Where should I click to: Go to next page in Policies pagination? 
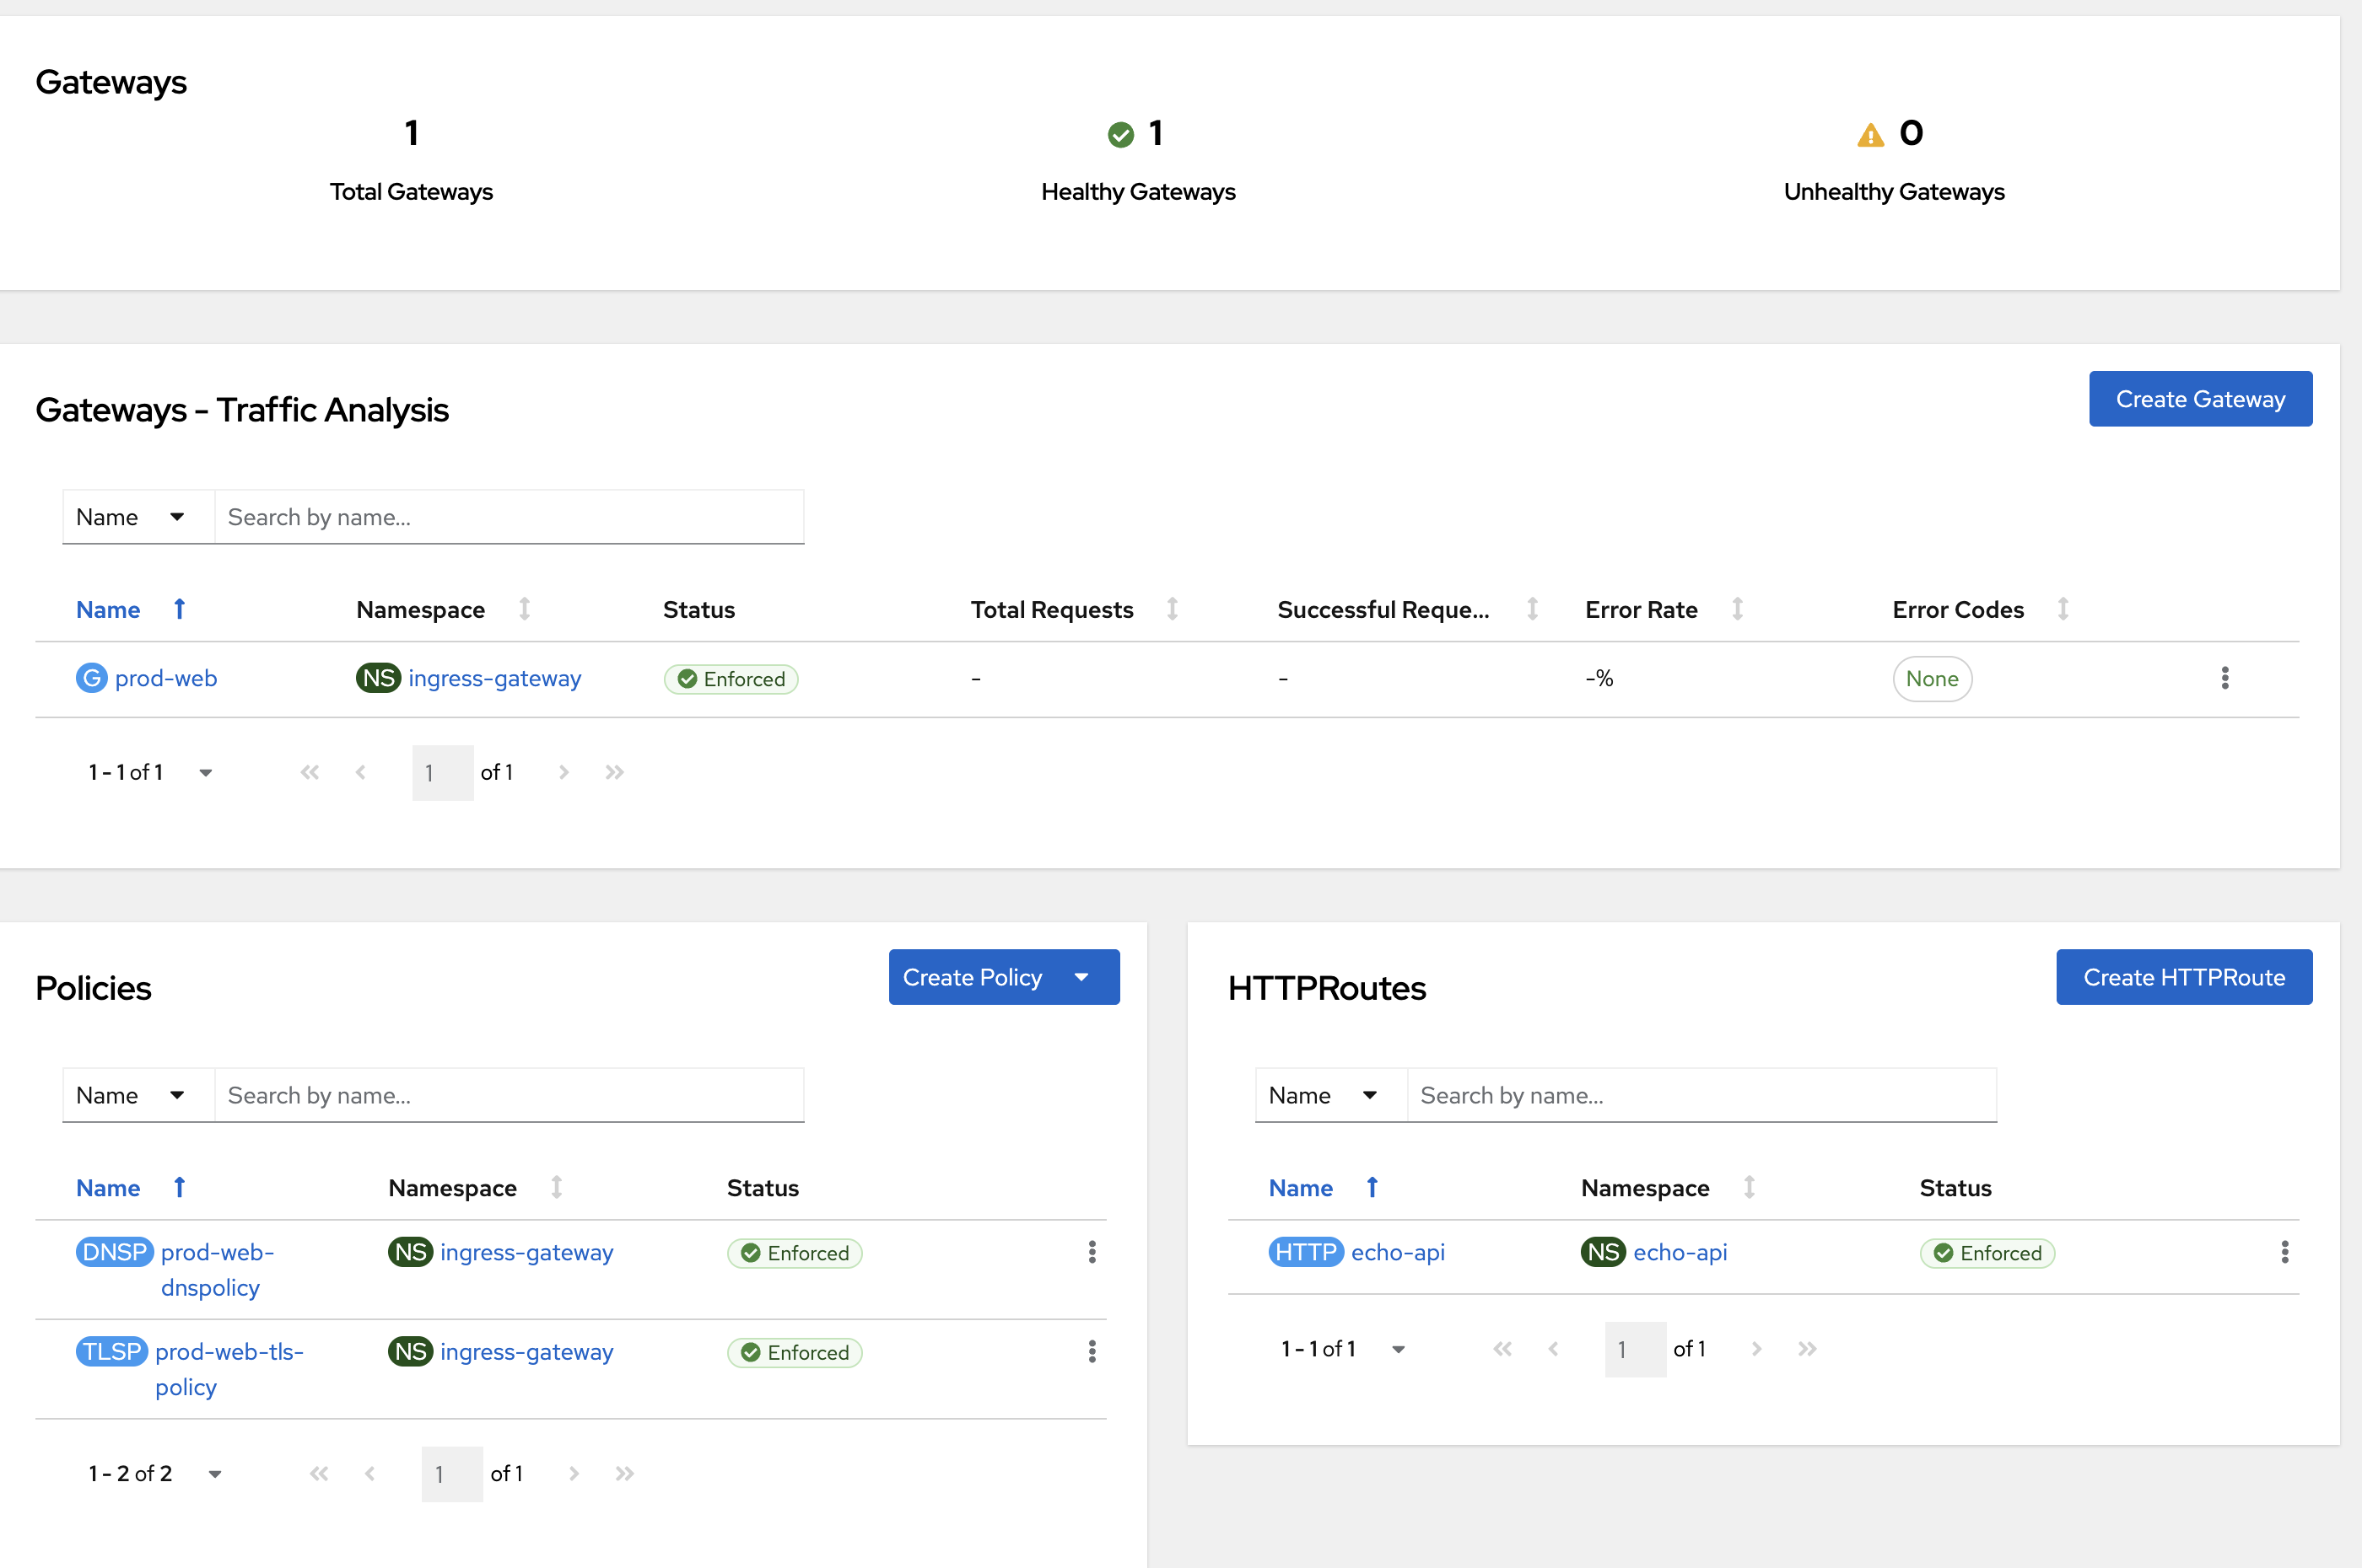574,1473
